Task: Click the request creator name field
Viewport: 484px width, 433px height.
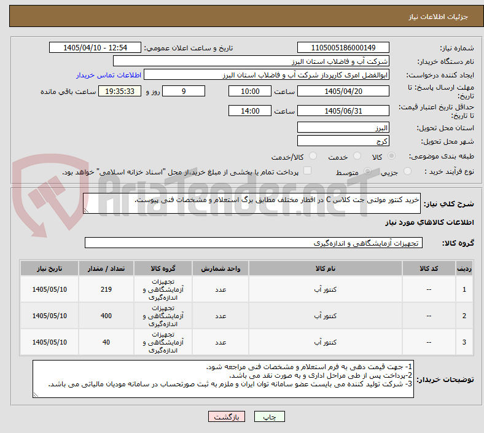Action: point(267,75)
